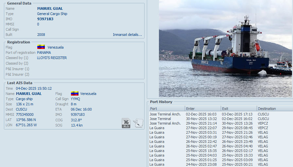This screenshot has width=293, height=167.
Task: Click the draught value 8 m
Action: [74, 104]
